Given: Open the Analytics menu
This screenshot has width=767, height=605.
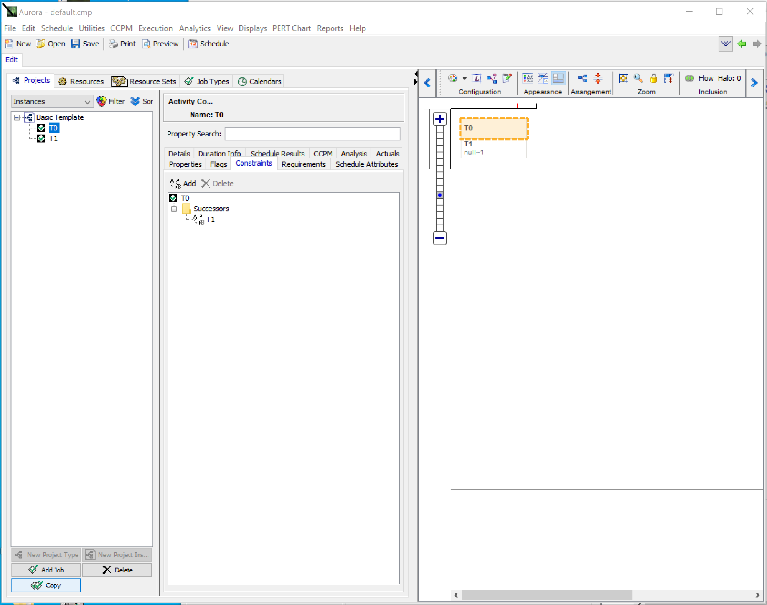Looking at the screenshot, I should coord(195,28).
